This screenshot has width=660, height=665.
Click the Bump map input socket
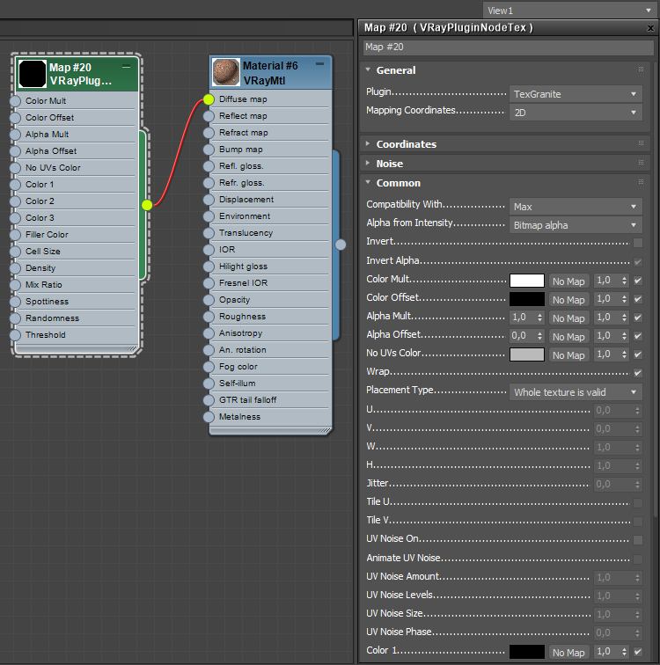209,150
